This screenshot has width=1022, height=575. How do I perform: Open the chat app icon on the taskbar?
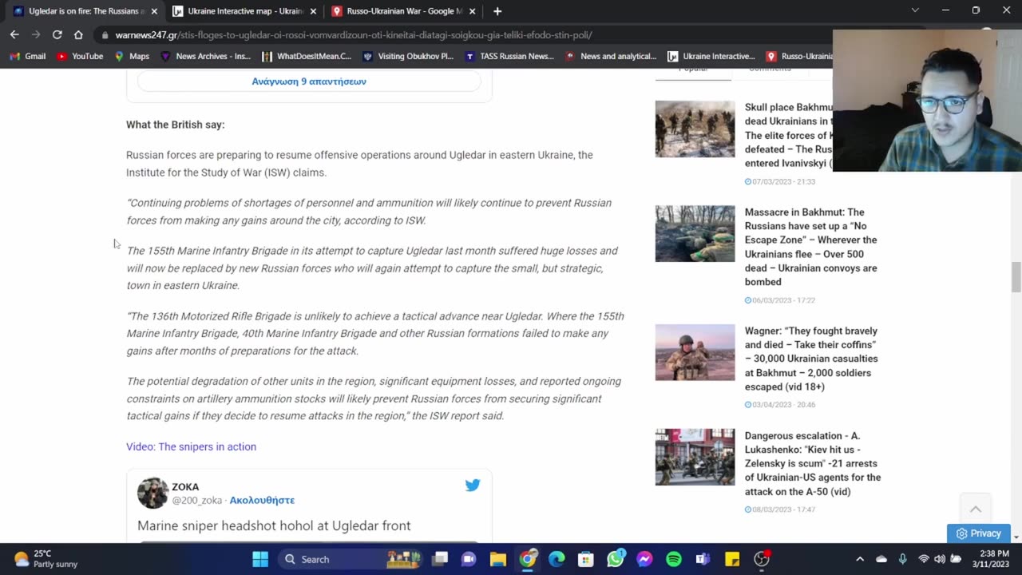point(469,559)
